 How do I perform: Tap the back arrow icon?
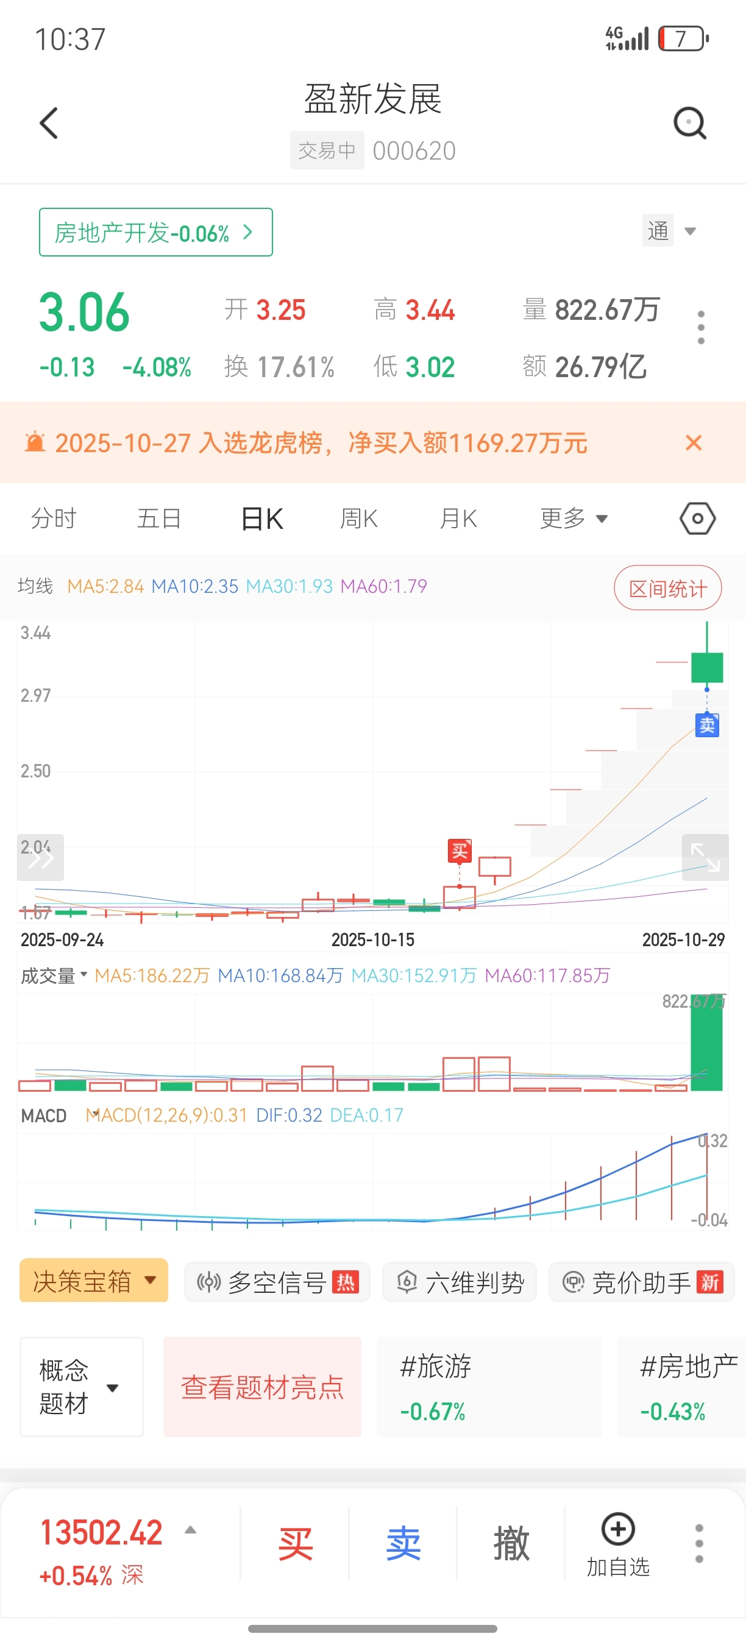coord(49,122)
